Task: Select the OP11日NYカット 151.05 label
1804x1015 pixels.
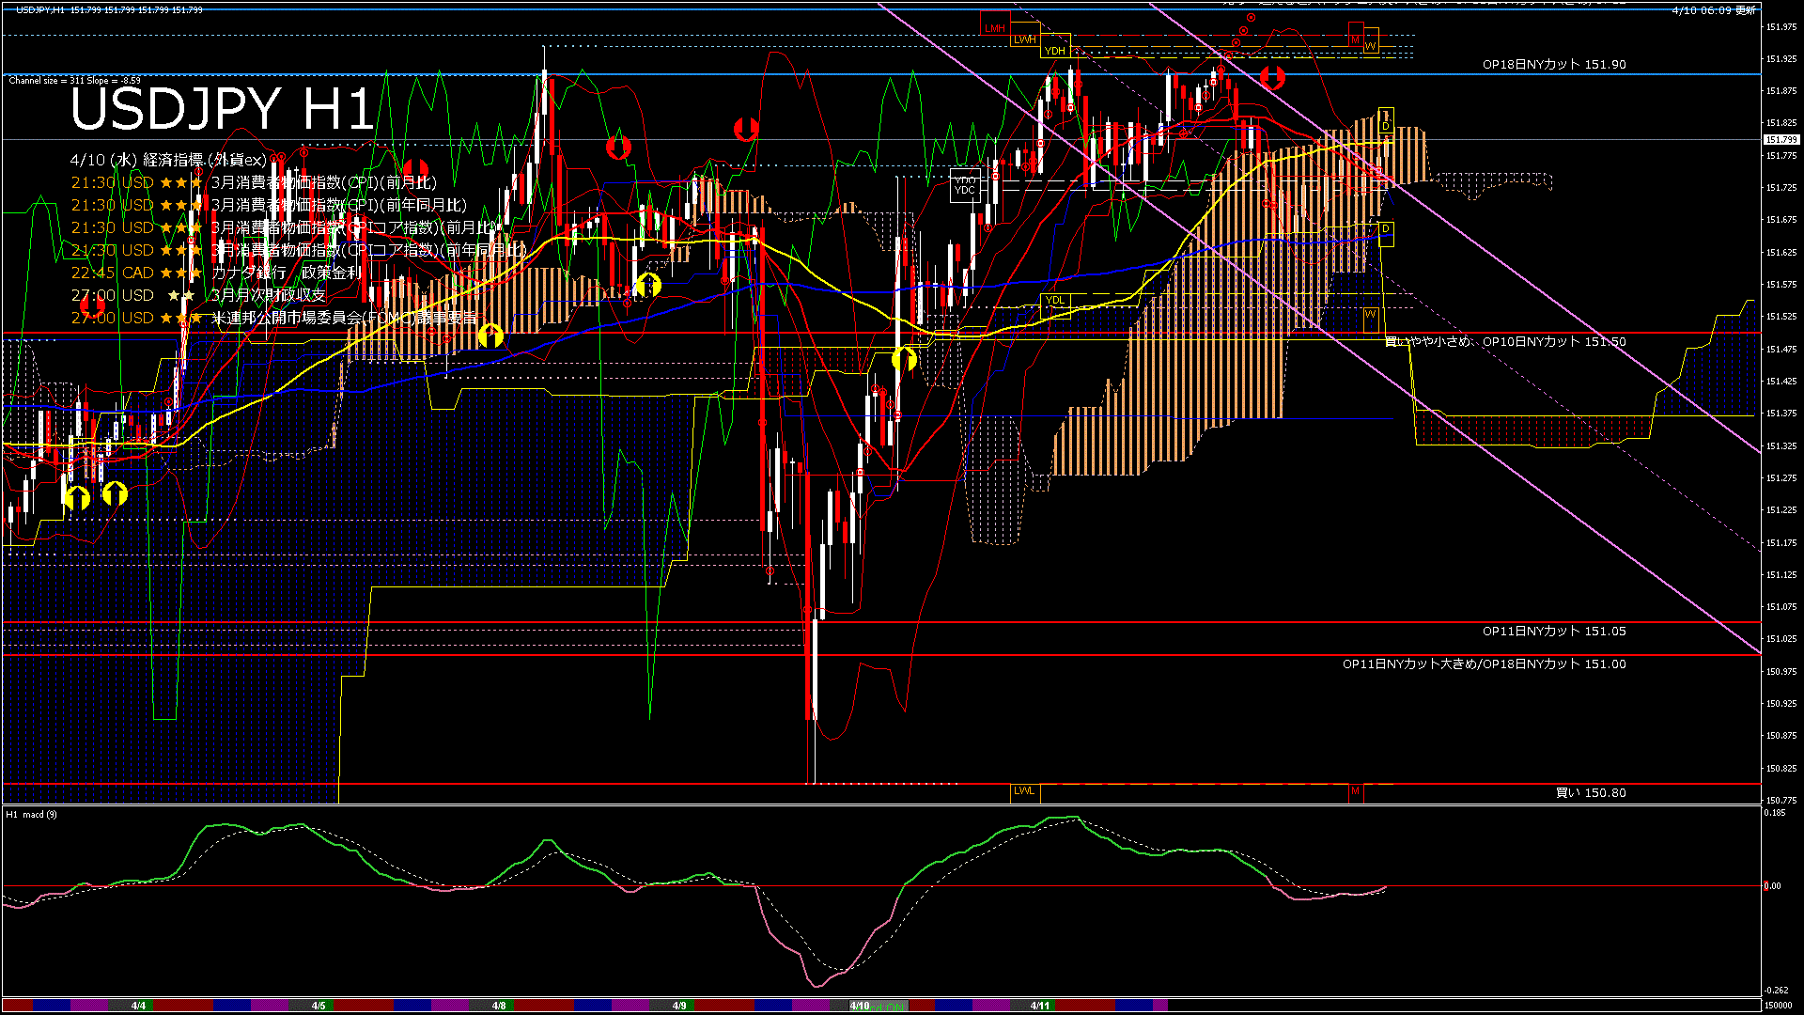Action: [1553, 632]
